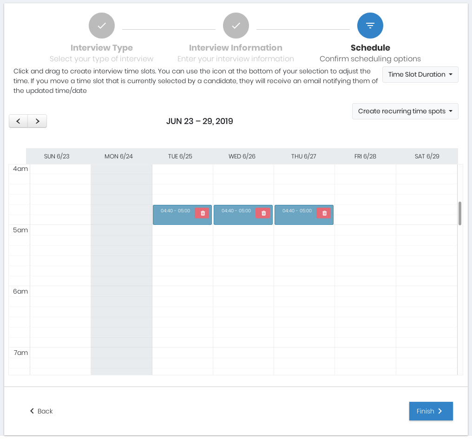Screen dimensions: 472x439
Task: Go to next week arrow
Action: pos(38,121)
